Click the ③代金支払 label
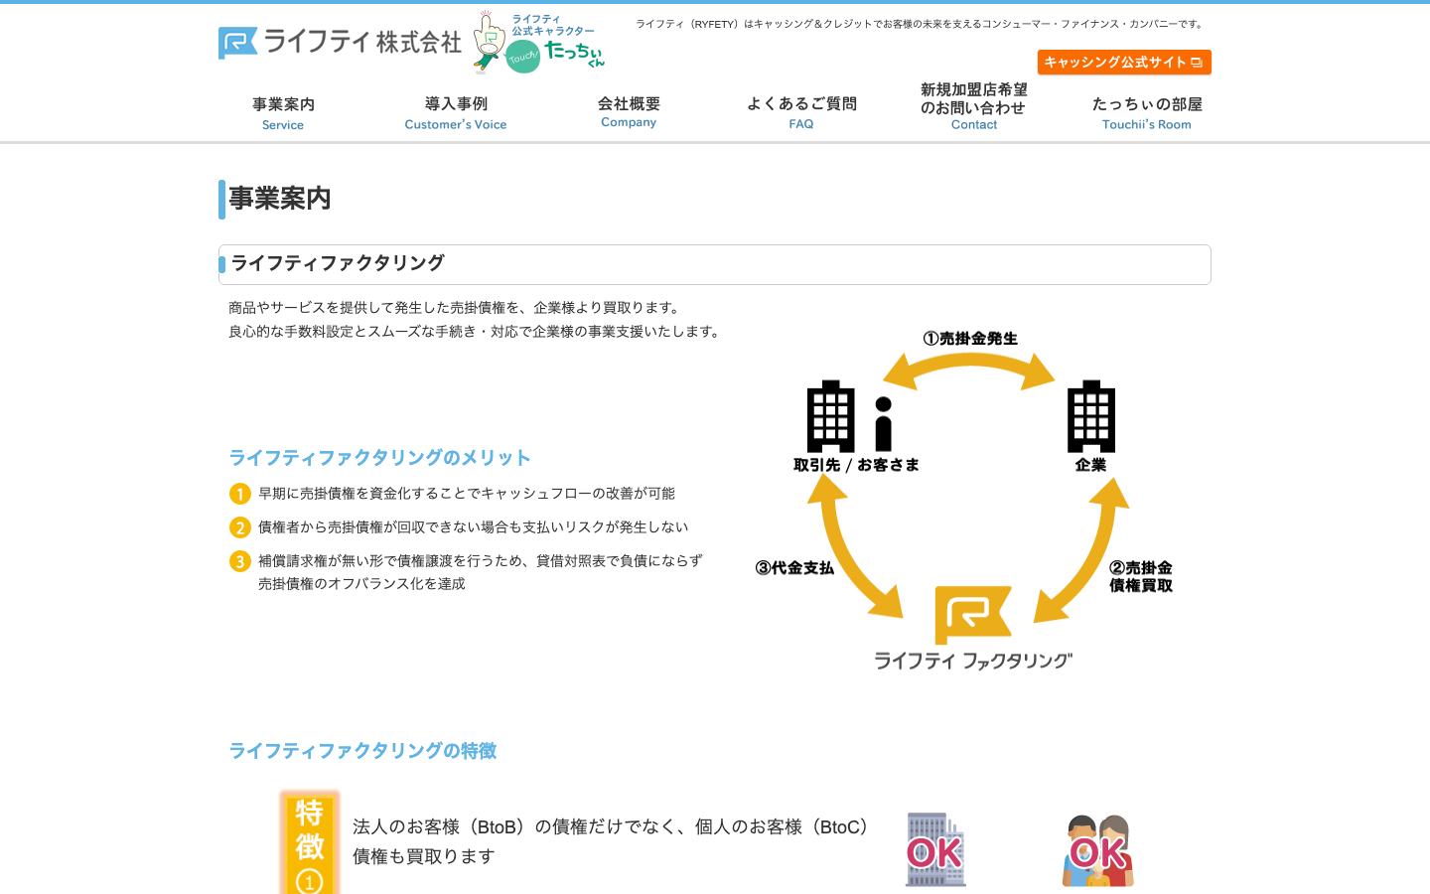 794,568
